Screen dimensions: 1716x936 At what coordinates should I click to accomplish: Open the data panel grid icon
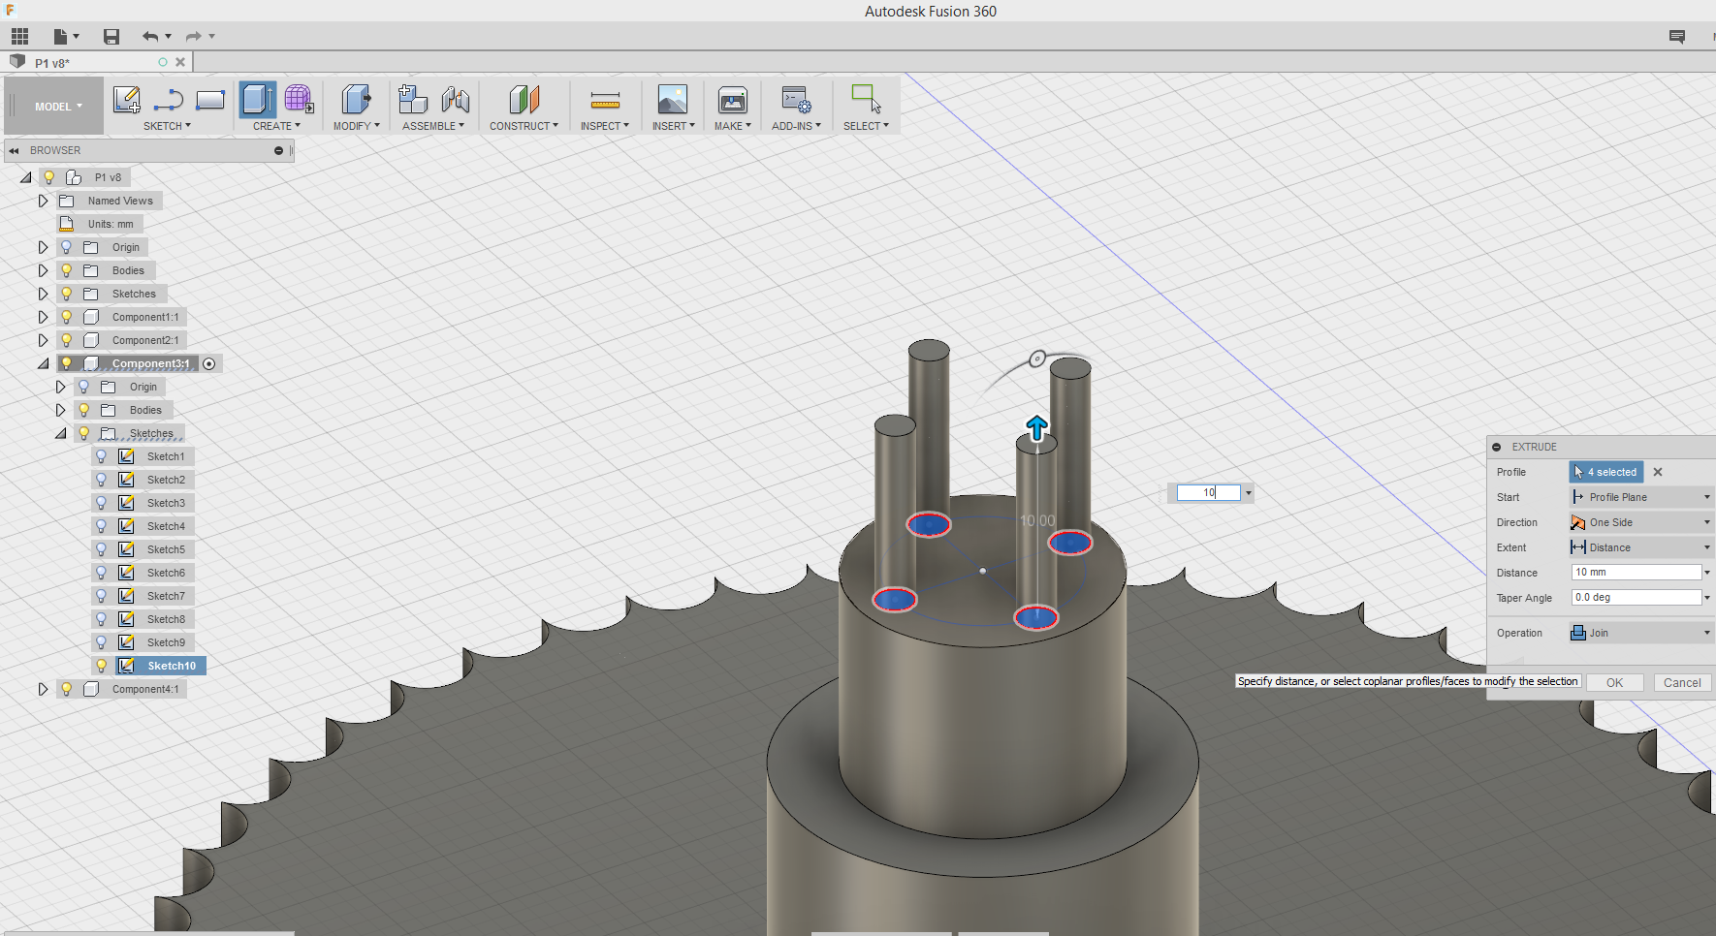(x=19, y=37)
